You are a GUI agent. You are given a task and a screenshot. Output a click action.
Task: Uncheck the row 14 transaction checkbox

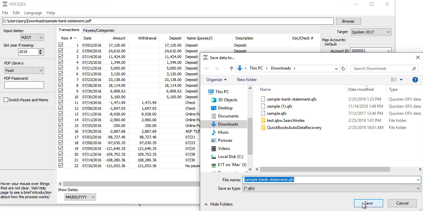(x=61, y=120)
